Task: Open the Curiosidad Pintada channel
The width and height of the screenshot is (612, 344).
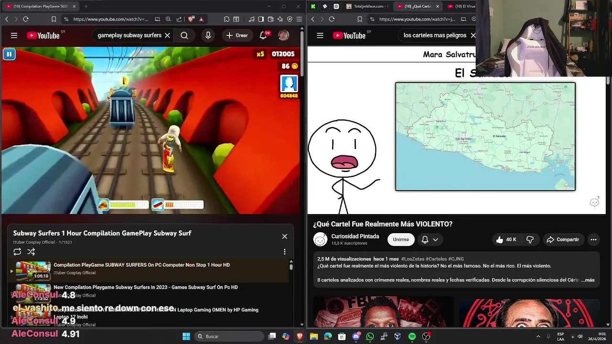Action: 355,236
